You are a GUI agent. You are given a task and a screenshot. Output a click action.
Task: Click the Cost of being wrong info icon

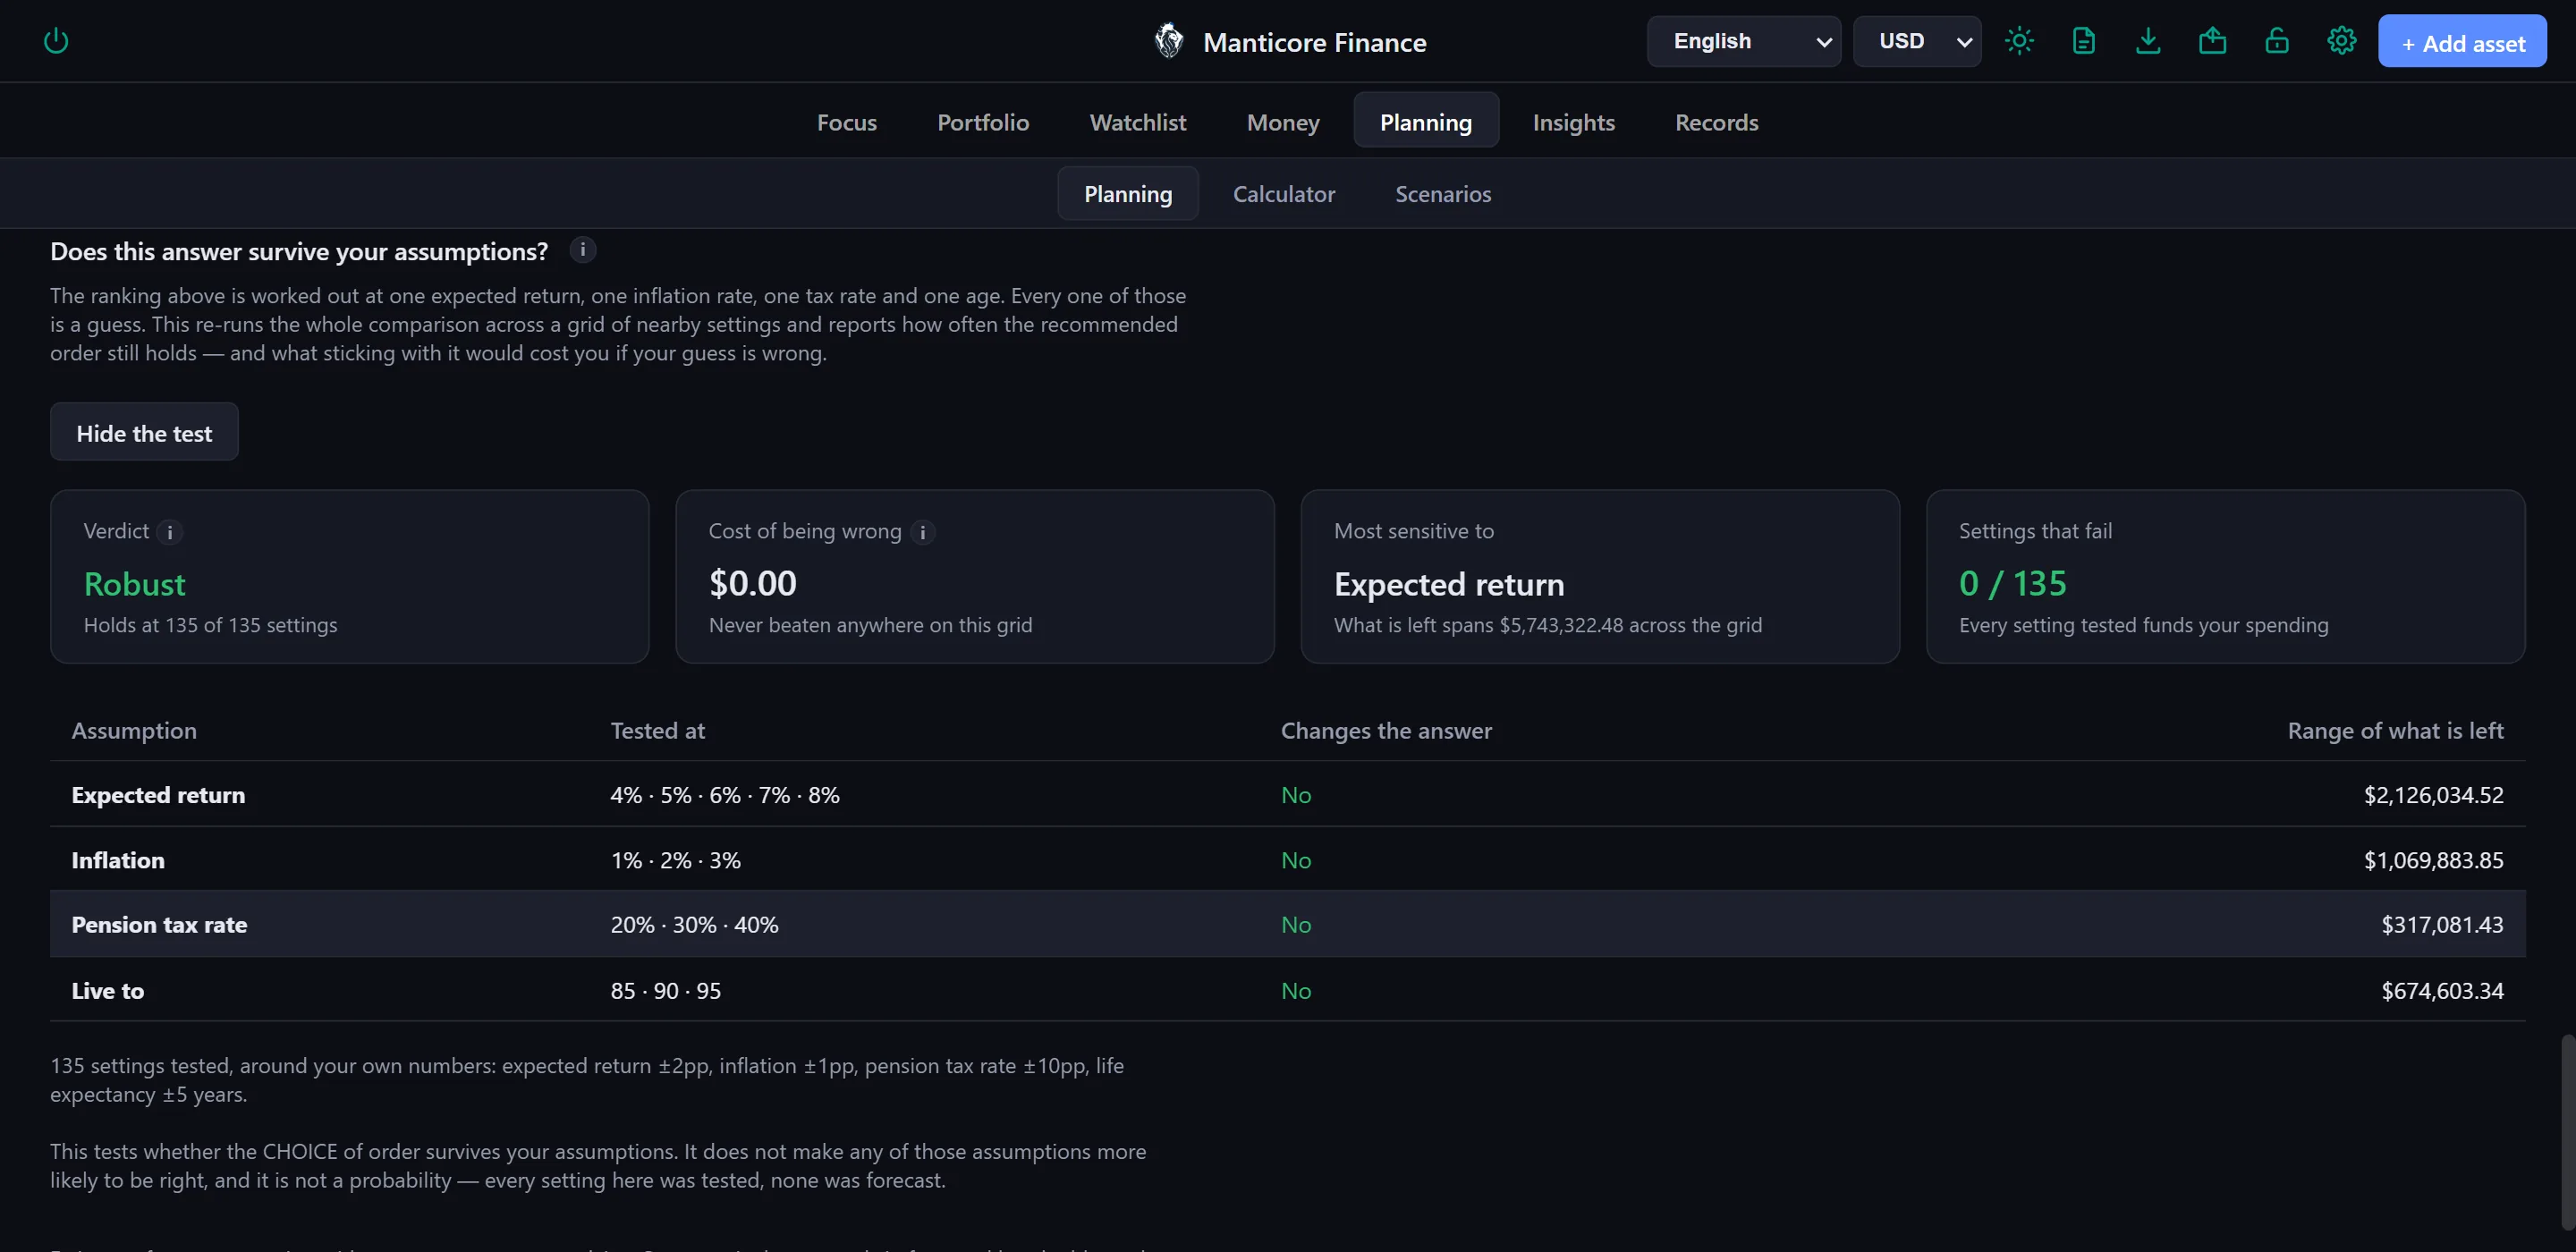(923, 532)
